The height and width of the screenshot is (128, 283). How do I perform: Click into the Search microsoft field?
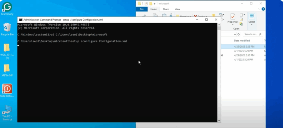(x=253, y=34)
